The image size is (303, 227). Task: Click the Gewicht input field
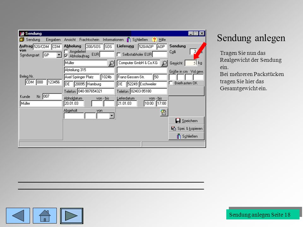(x=191, y=63)
